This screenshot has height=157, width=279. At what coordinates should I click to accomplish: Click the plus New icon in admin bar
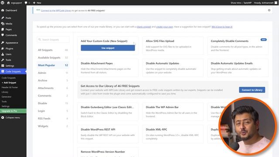34,3
